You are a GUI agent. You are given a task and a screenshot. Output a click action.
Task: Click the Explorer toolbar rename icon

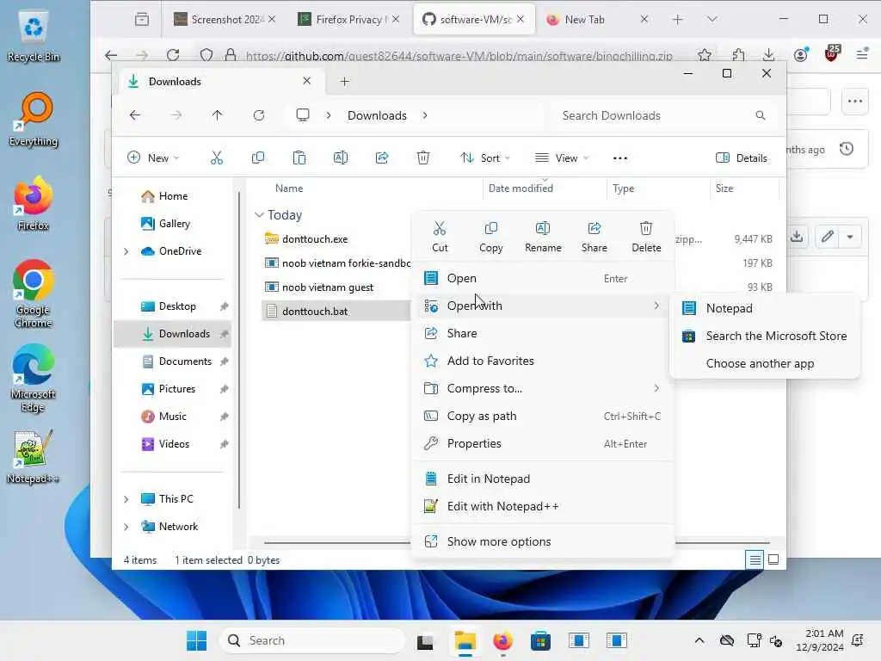click(x=341, y=158)
